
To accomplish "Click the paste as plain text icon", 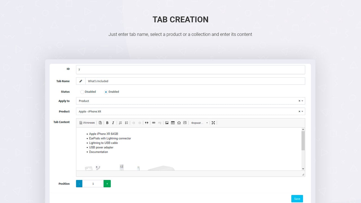I will click(x=100, y=123).
